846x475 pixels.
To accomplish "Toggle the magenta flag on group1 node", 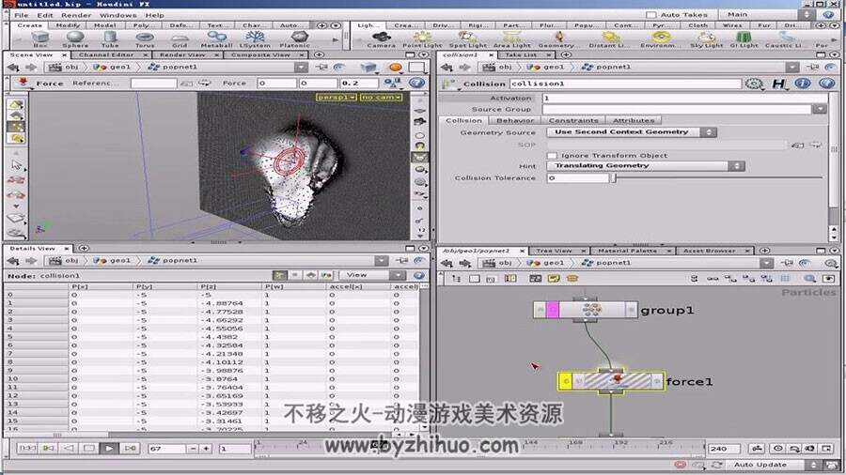I will [553, 309].
